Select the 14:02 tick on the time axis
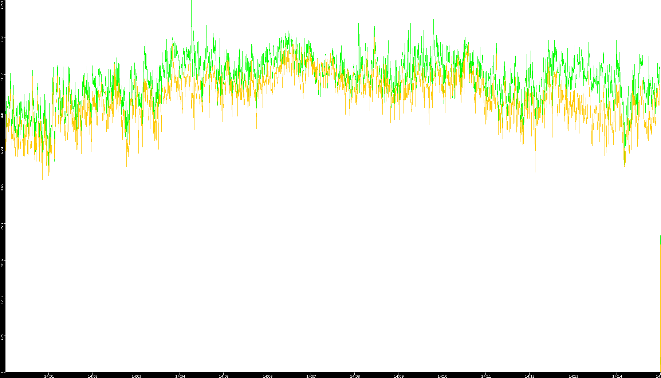Screen dimensions: 661x378 point(93,376)
